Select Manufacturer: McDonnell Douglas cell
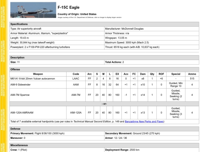Image resolution: width=203 pixels, height=152 pixels. pyautogui.click(x=151, y=29)
